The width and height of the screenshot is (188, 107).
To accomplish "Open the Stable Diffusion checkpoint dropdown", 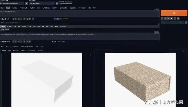I will point(12,3).
